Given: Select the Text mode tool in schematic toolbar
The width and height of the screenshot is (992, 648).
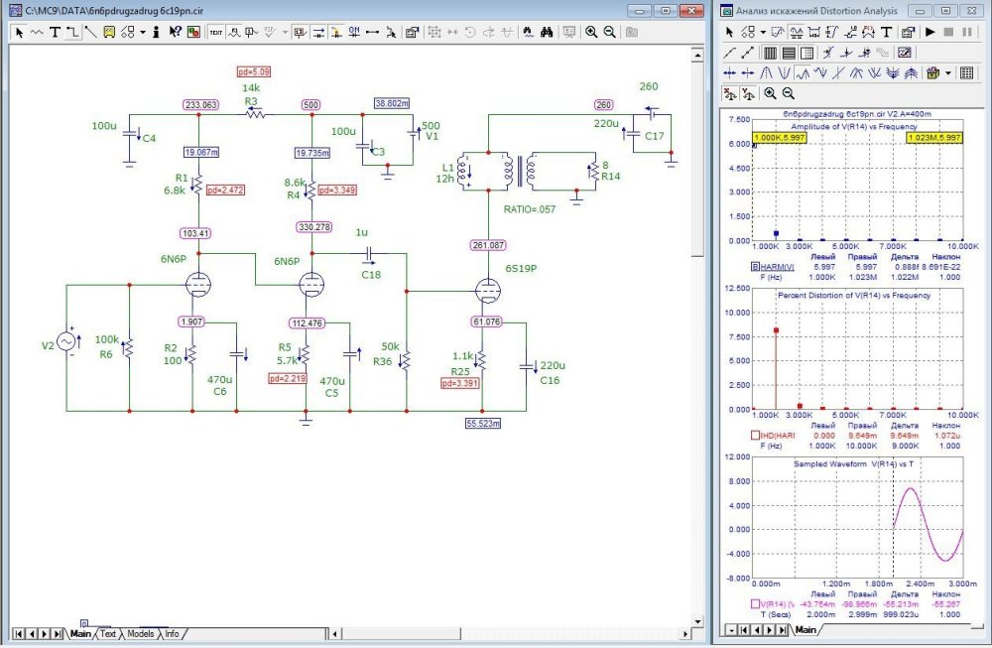Looking at the screenshot, I should tap(57, 32).
